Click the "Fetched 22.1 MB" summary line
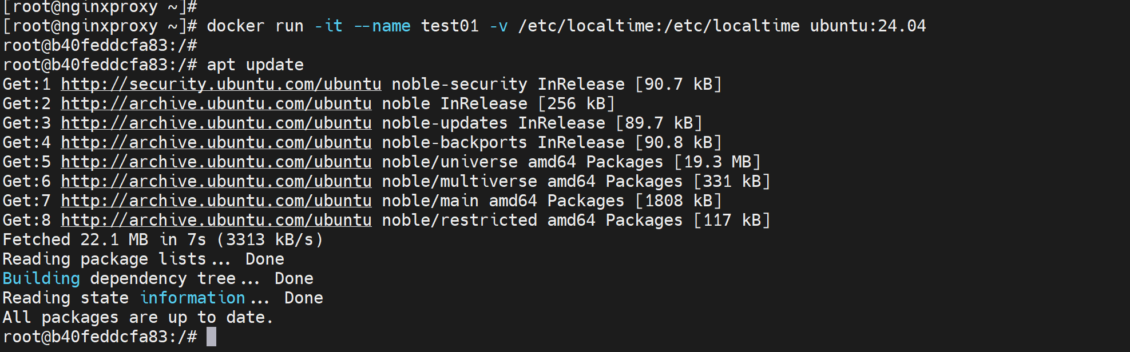 pos(162,240)
